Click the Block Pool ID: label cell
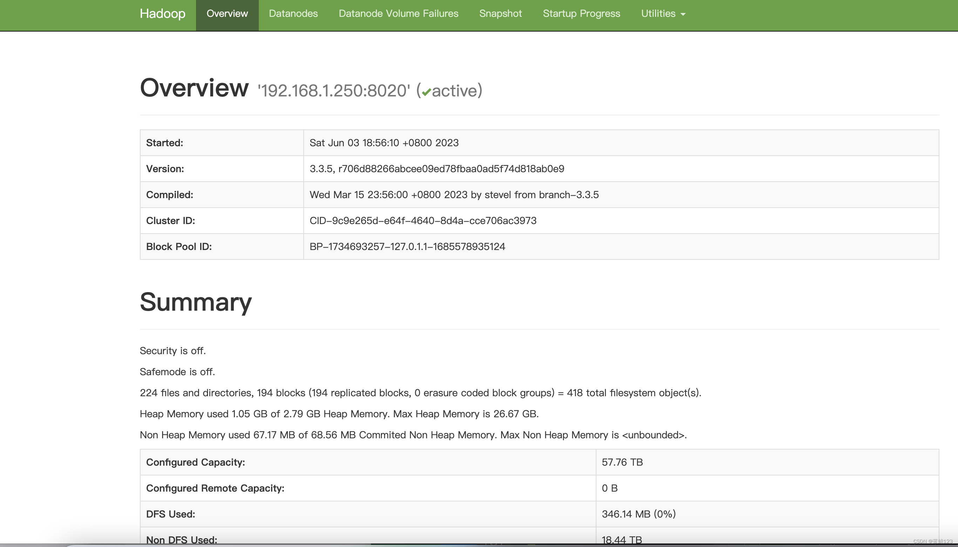This screenshot has height=547, width=958. click(x=222, y=247)
